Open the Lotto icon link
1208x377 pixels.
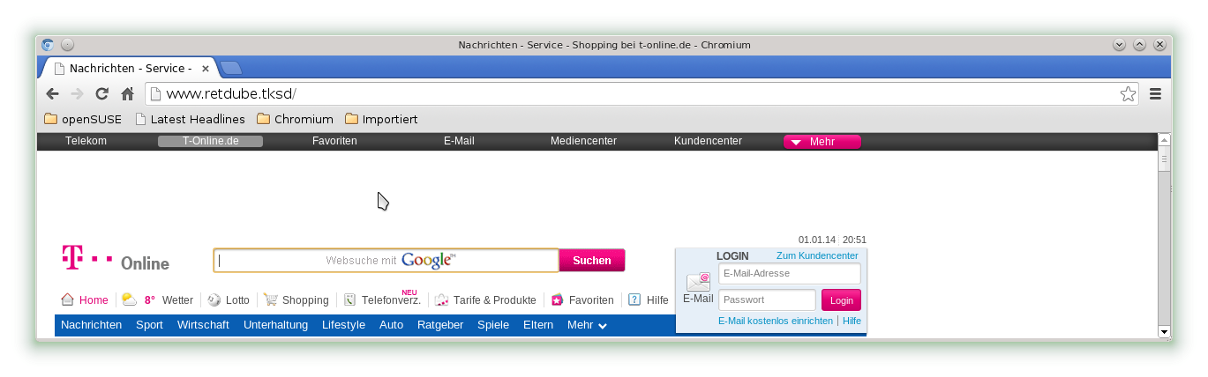coord(214,300)
